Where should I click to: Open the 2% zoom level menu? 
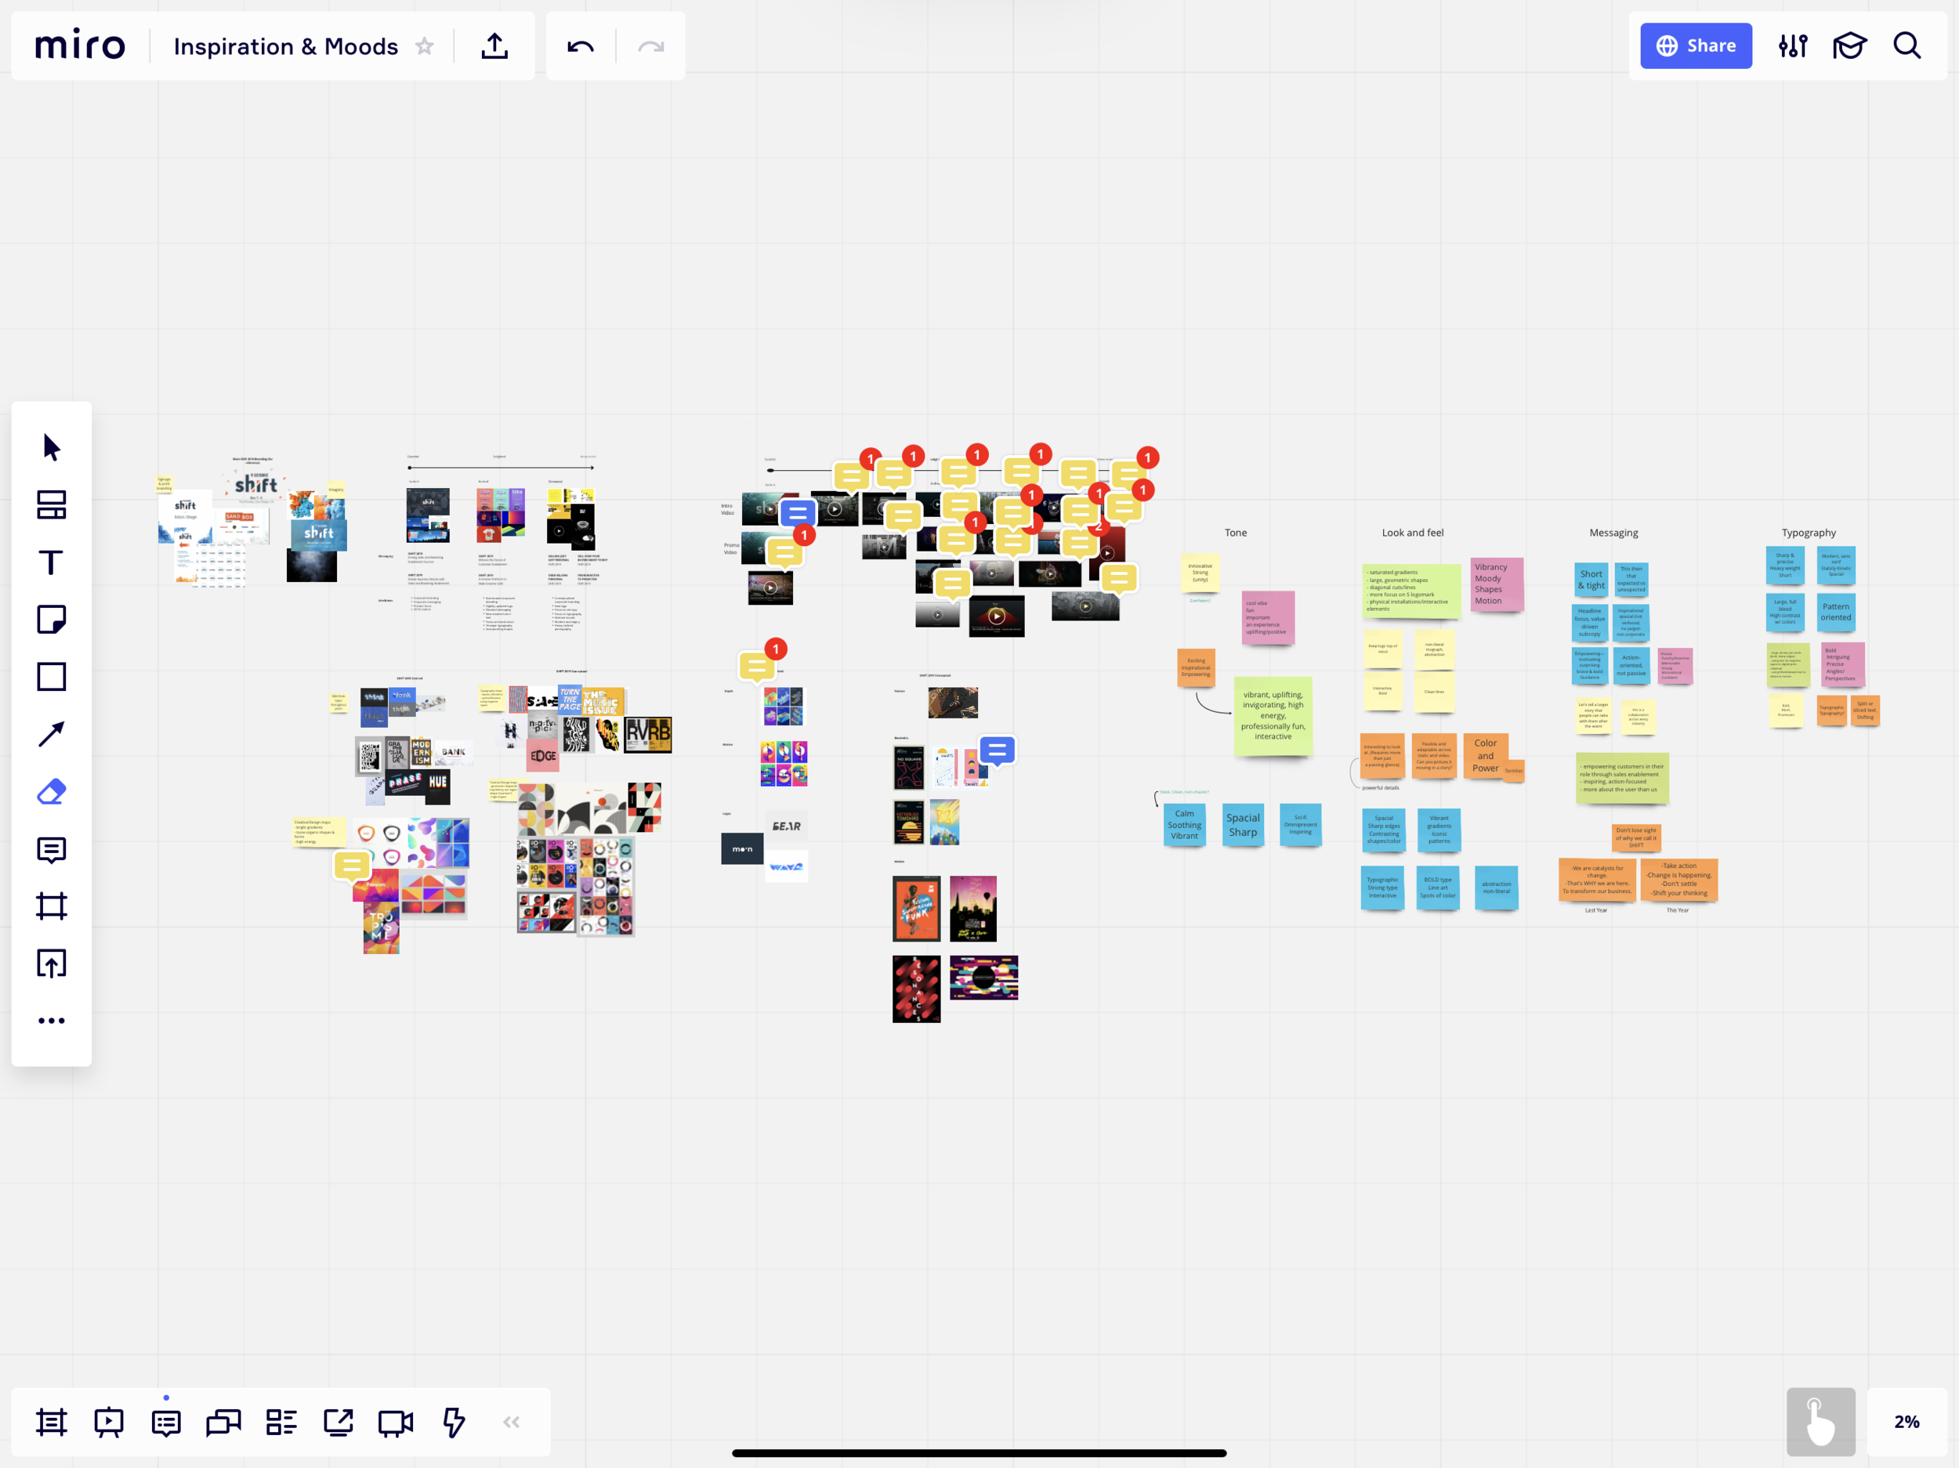pyautogui.click(x=1906, y=1421)
